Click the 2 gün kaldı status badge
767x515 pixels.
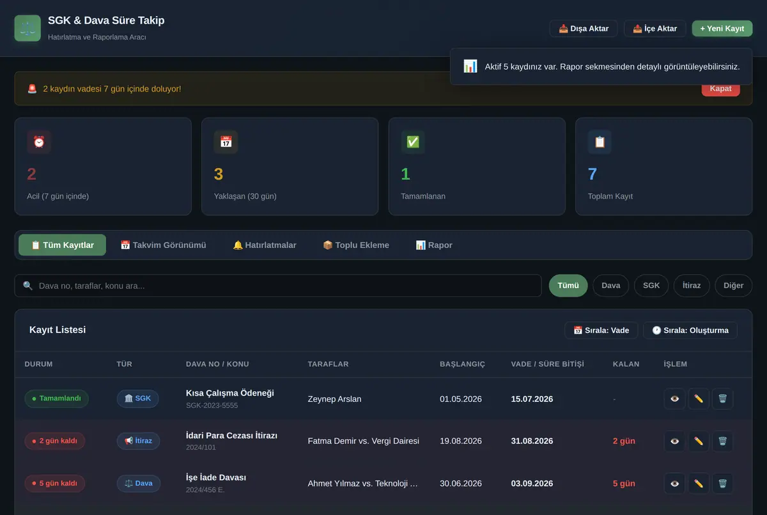coord(54,441)
